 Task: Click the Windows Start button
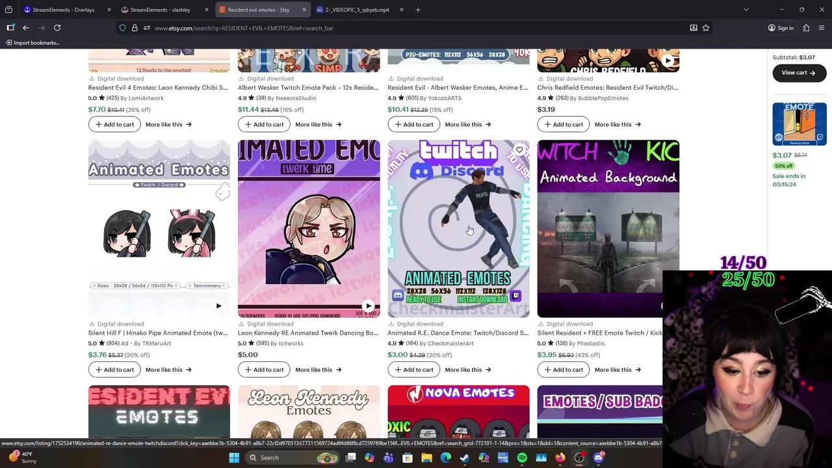(x=234, y=458)
